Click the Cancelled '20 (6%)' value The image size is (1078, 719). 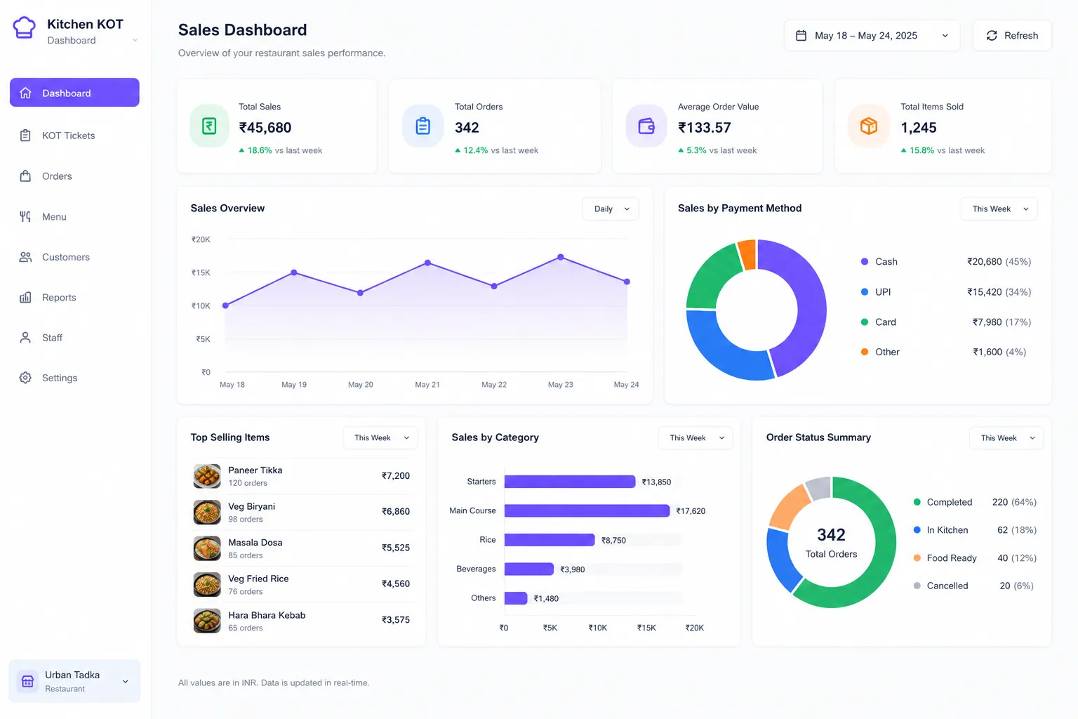click(x=1016, y=586)
